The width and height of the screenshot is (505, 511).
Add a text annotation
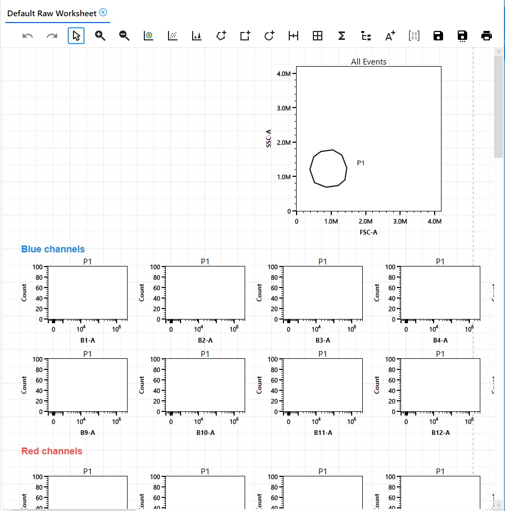(x=390, y=36)
